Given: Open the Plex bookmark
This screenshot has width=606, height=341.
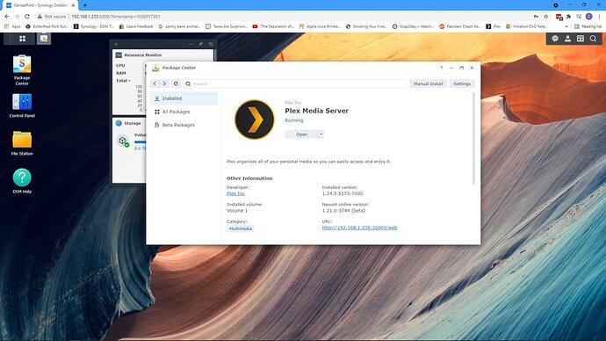Looking at the screenshot, I should (494, 26).
